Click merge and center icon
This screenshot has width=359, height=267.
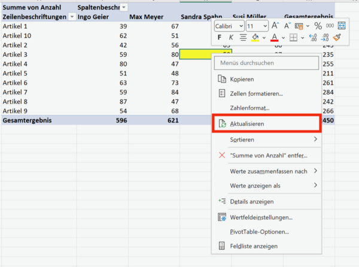342,26
